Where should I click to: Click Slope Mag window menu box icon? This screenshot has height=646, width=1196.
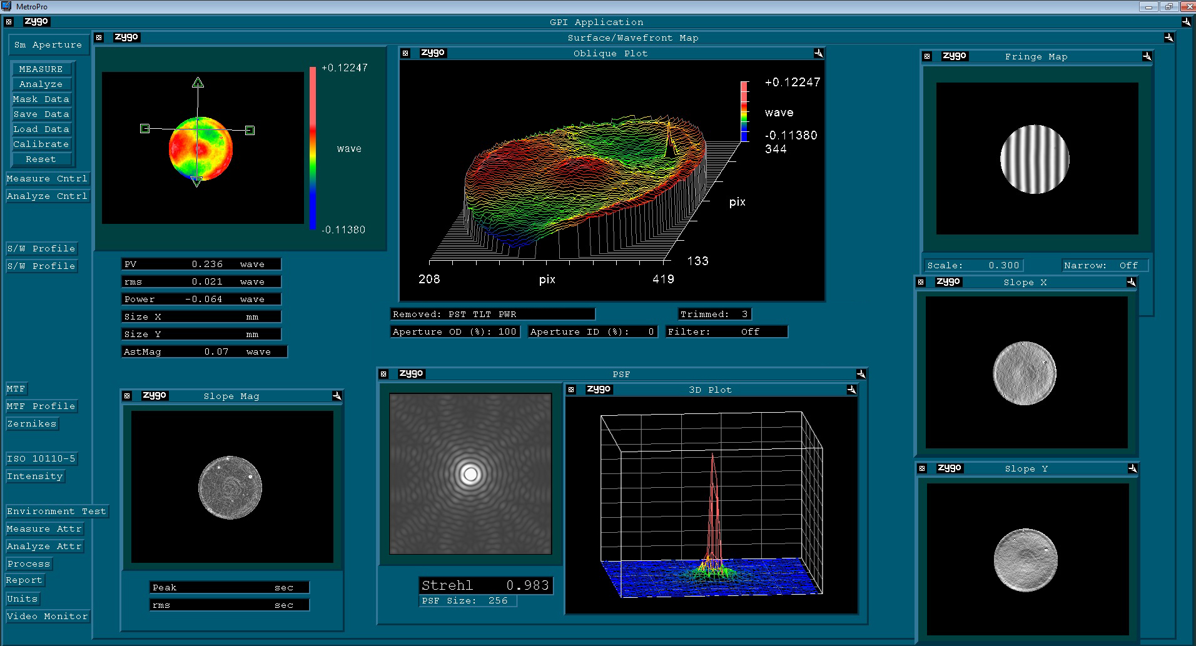pos(127,396)
